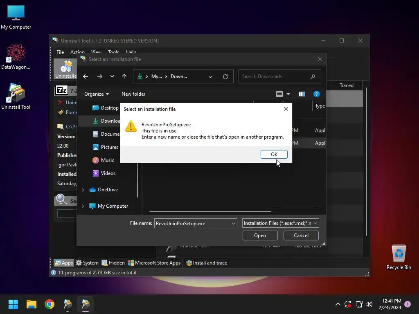Switch to the Hidden tab

[x=113, y=263]
